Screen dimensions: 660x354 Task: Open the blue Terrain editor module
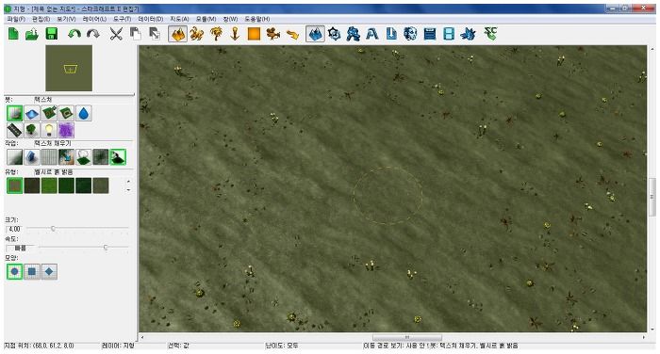[315, 34]
